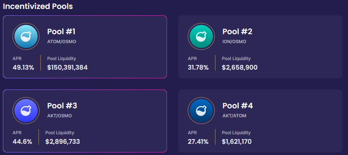Click the $2,896,733 pool liquidity amount
Viewport: 348px width, 155px height.
pyautogui.click(x=63, y=142)
